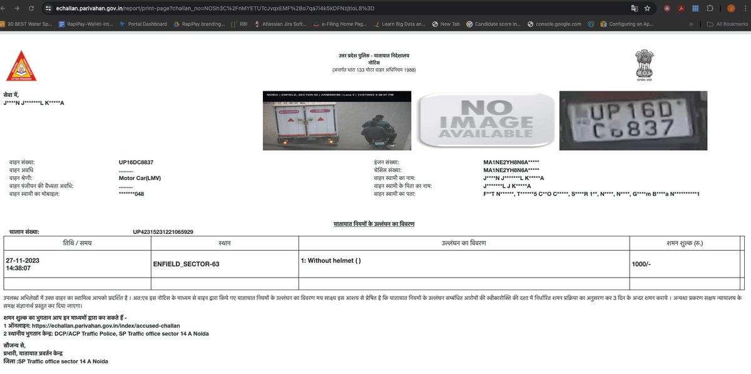Open the number plate close-up image
751x374 pixels.
click(x=633, y=121)
